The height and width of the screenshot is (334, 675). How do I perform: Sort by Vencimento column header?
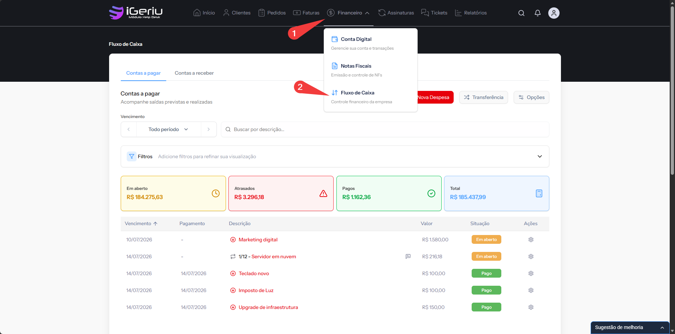coord(141,223)
